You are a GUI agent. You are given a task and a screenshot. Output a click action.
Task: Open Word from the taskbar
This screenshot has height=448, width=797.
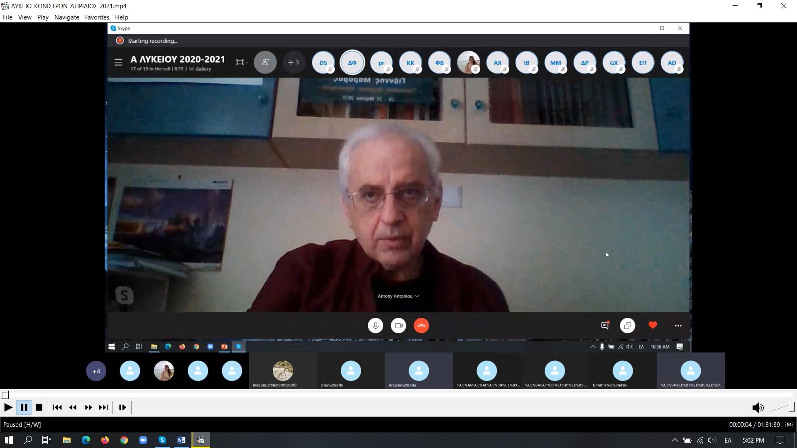point(181,440)
